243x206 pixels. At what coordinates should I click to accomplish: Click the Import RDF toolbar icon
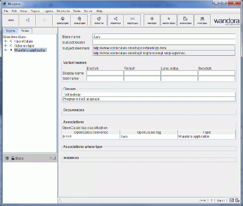[116, 20]
